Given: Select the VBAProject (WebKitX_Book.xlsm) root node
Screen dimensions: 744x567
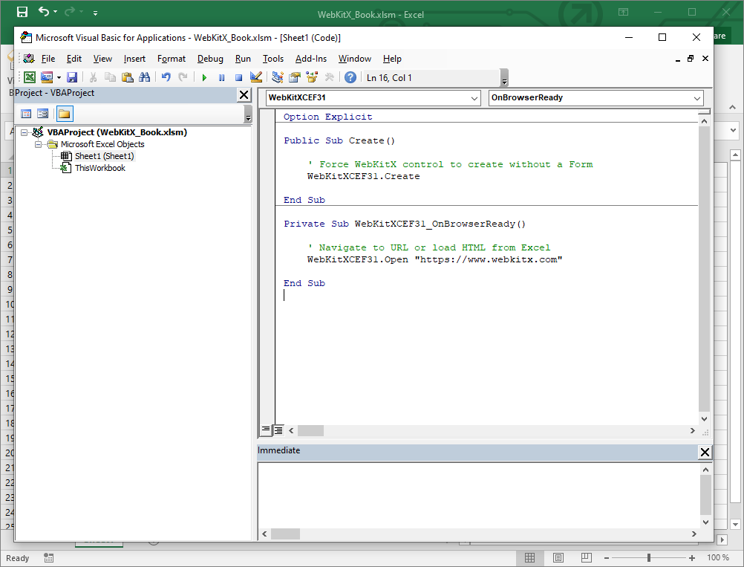Looking at the screenshot, I should [x=117, y=132].
